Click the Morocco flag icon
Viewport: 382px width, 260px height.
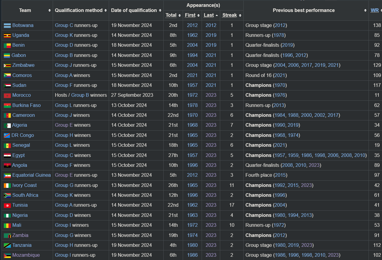pos(7,96)
